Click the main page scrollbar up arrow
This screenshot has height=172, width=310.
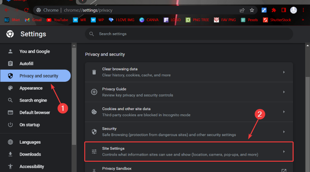[x=308, y=46]
